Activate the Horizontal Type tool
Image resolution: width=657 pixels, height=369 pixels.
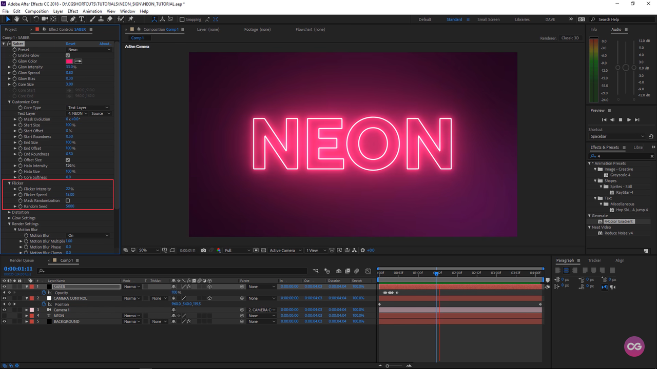82,19
